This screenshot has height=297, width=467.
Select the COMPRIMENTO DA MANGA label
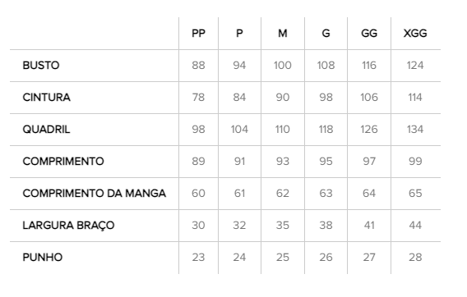point(94,194)
